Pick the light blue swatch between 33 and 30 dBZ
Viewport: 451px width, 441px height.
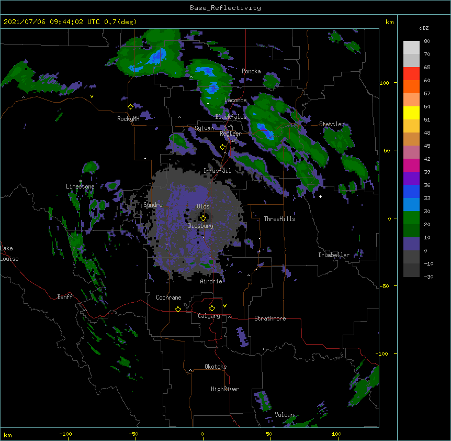coord(411,204)
